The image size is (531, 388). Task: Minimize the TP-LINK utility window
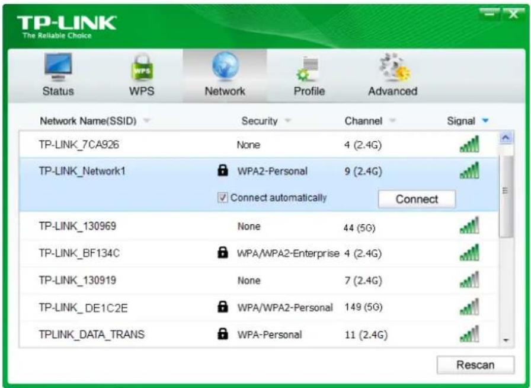489,14
